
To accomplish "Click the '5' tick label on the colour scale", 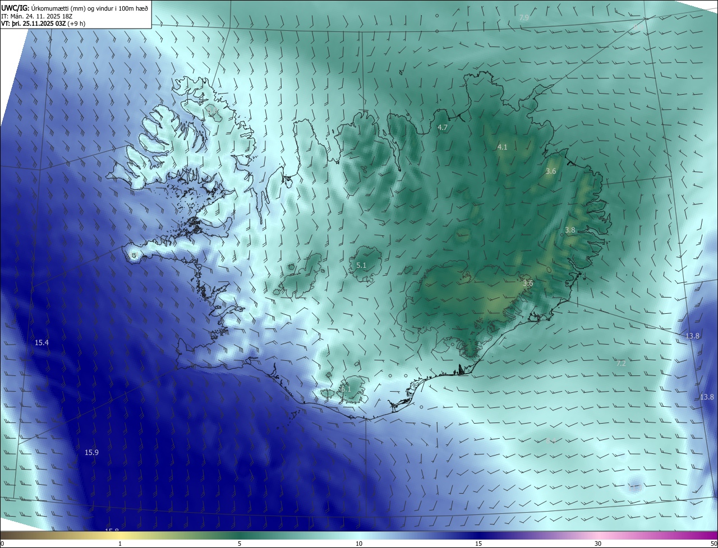I will click(240, 544).
